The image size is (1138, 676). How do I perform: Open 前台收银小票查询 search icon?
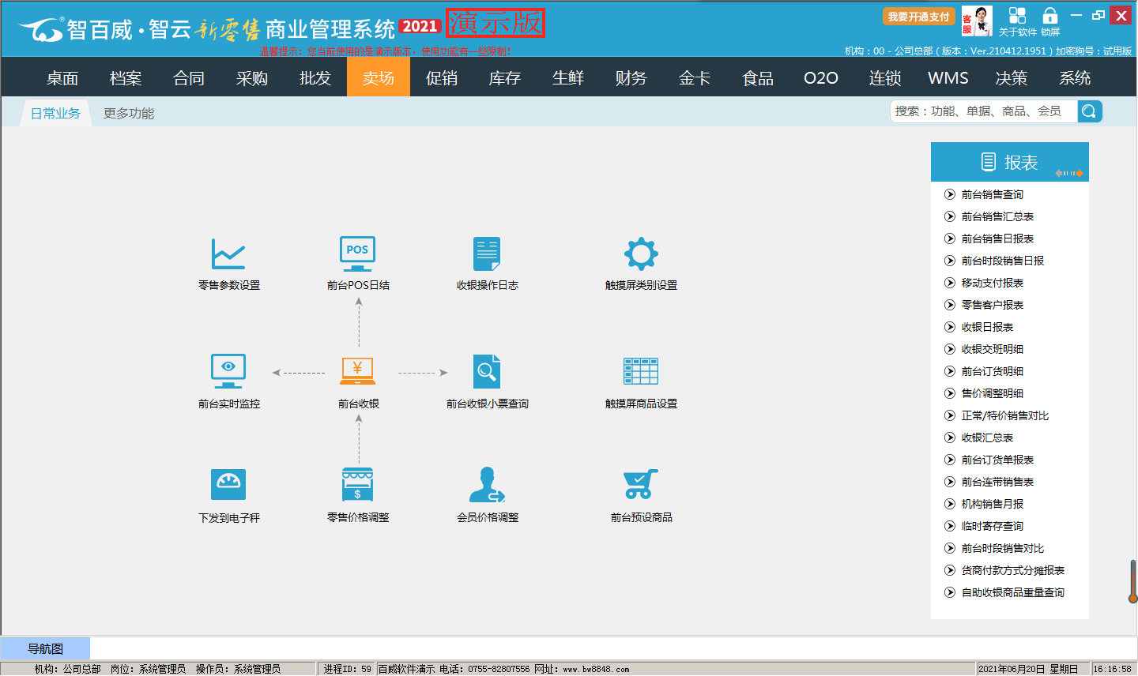pyautogui.click(x=487, y=371)
